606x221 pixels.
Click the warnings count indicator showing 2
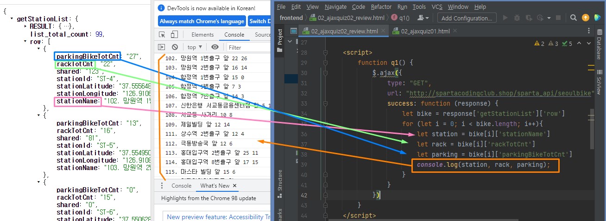point(540,43)
